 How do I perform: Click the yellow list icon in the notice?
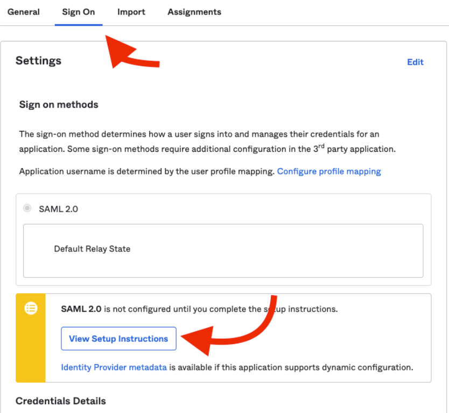coord(31,309)
